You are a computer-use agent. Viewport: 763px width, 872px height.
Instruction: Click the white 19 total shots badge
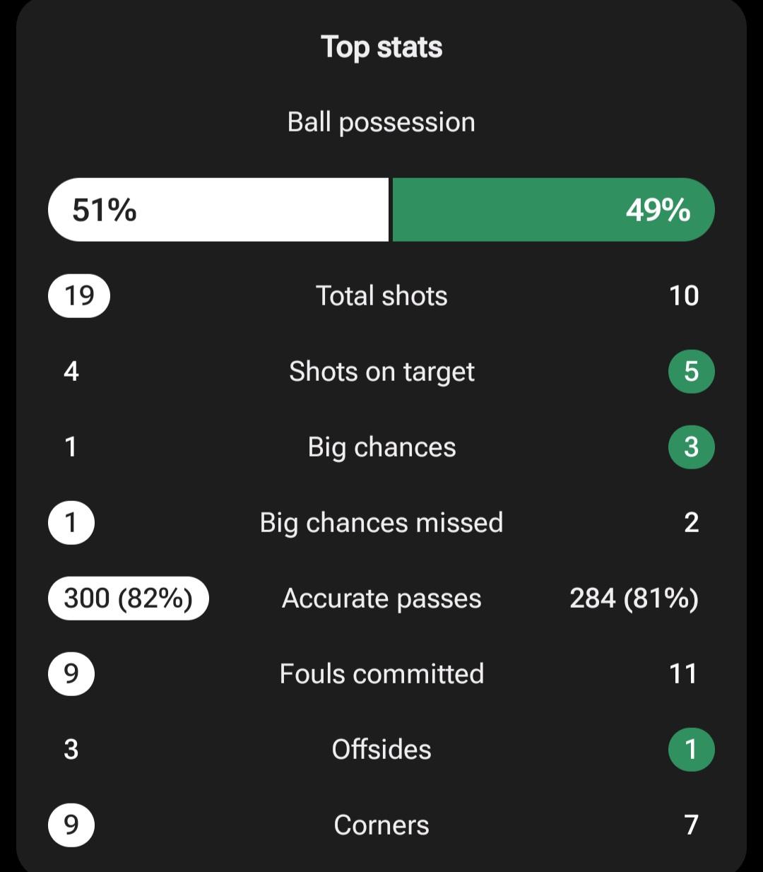click(x=79, y=295)
